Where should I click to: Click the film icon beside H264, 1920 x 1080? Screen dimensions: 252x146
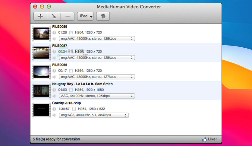pos(71,90)
